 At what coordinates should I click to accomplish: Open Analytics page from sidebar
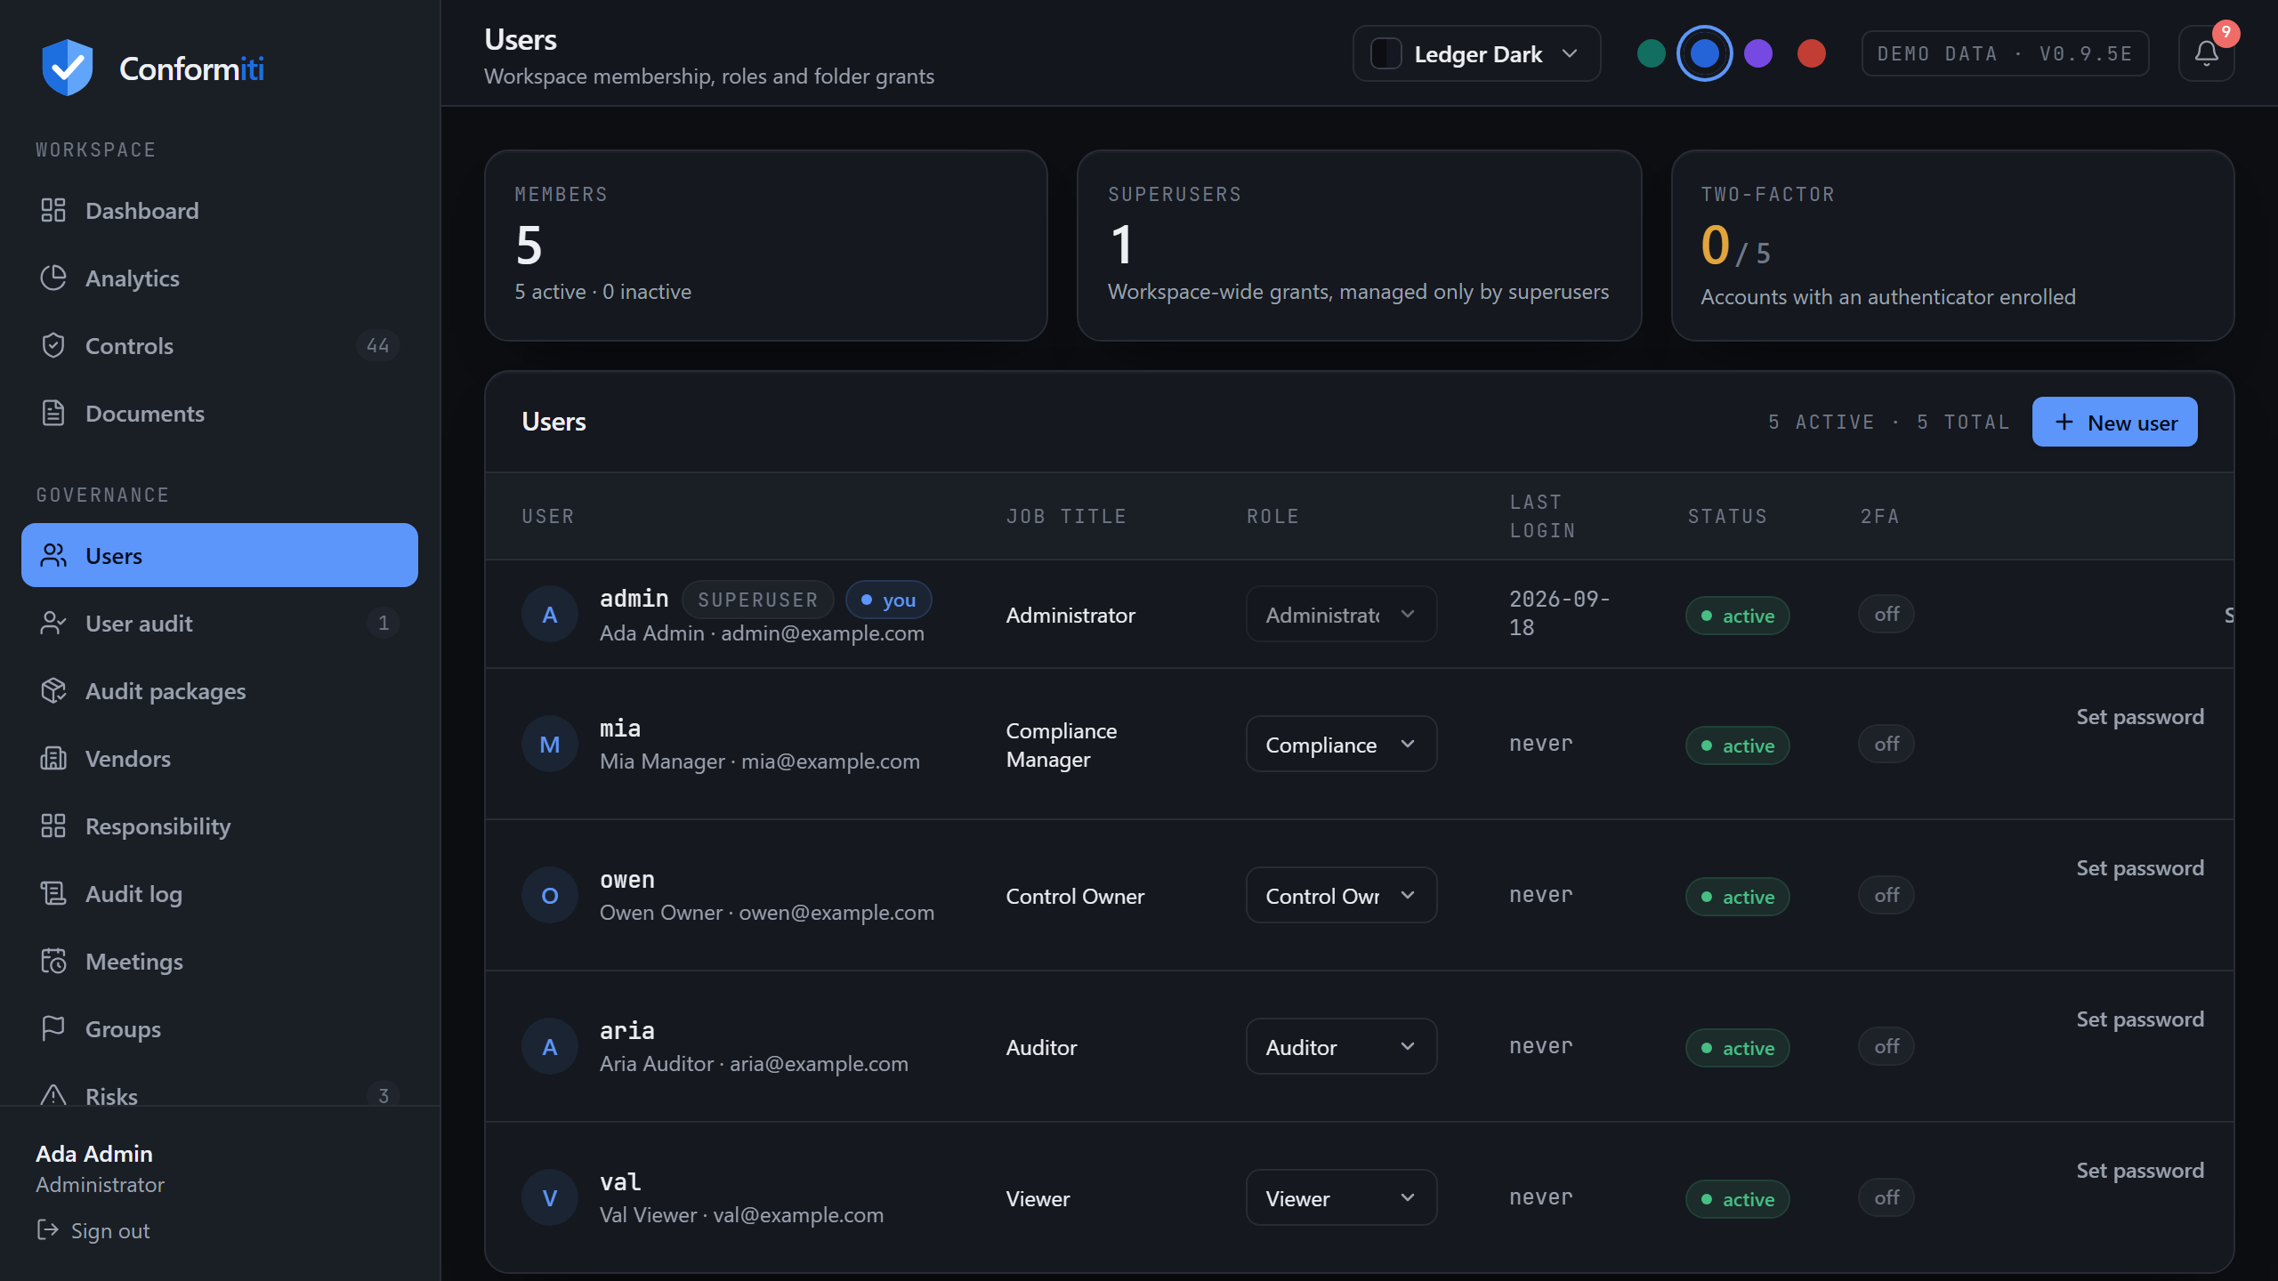coord(219,278)
